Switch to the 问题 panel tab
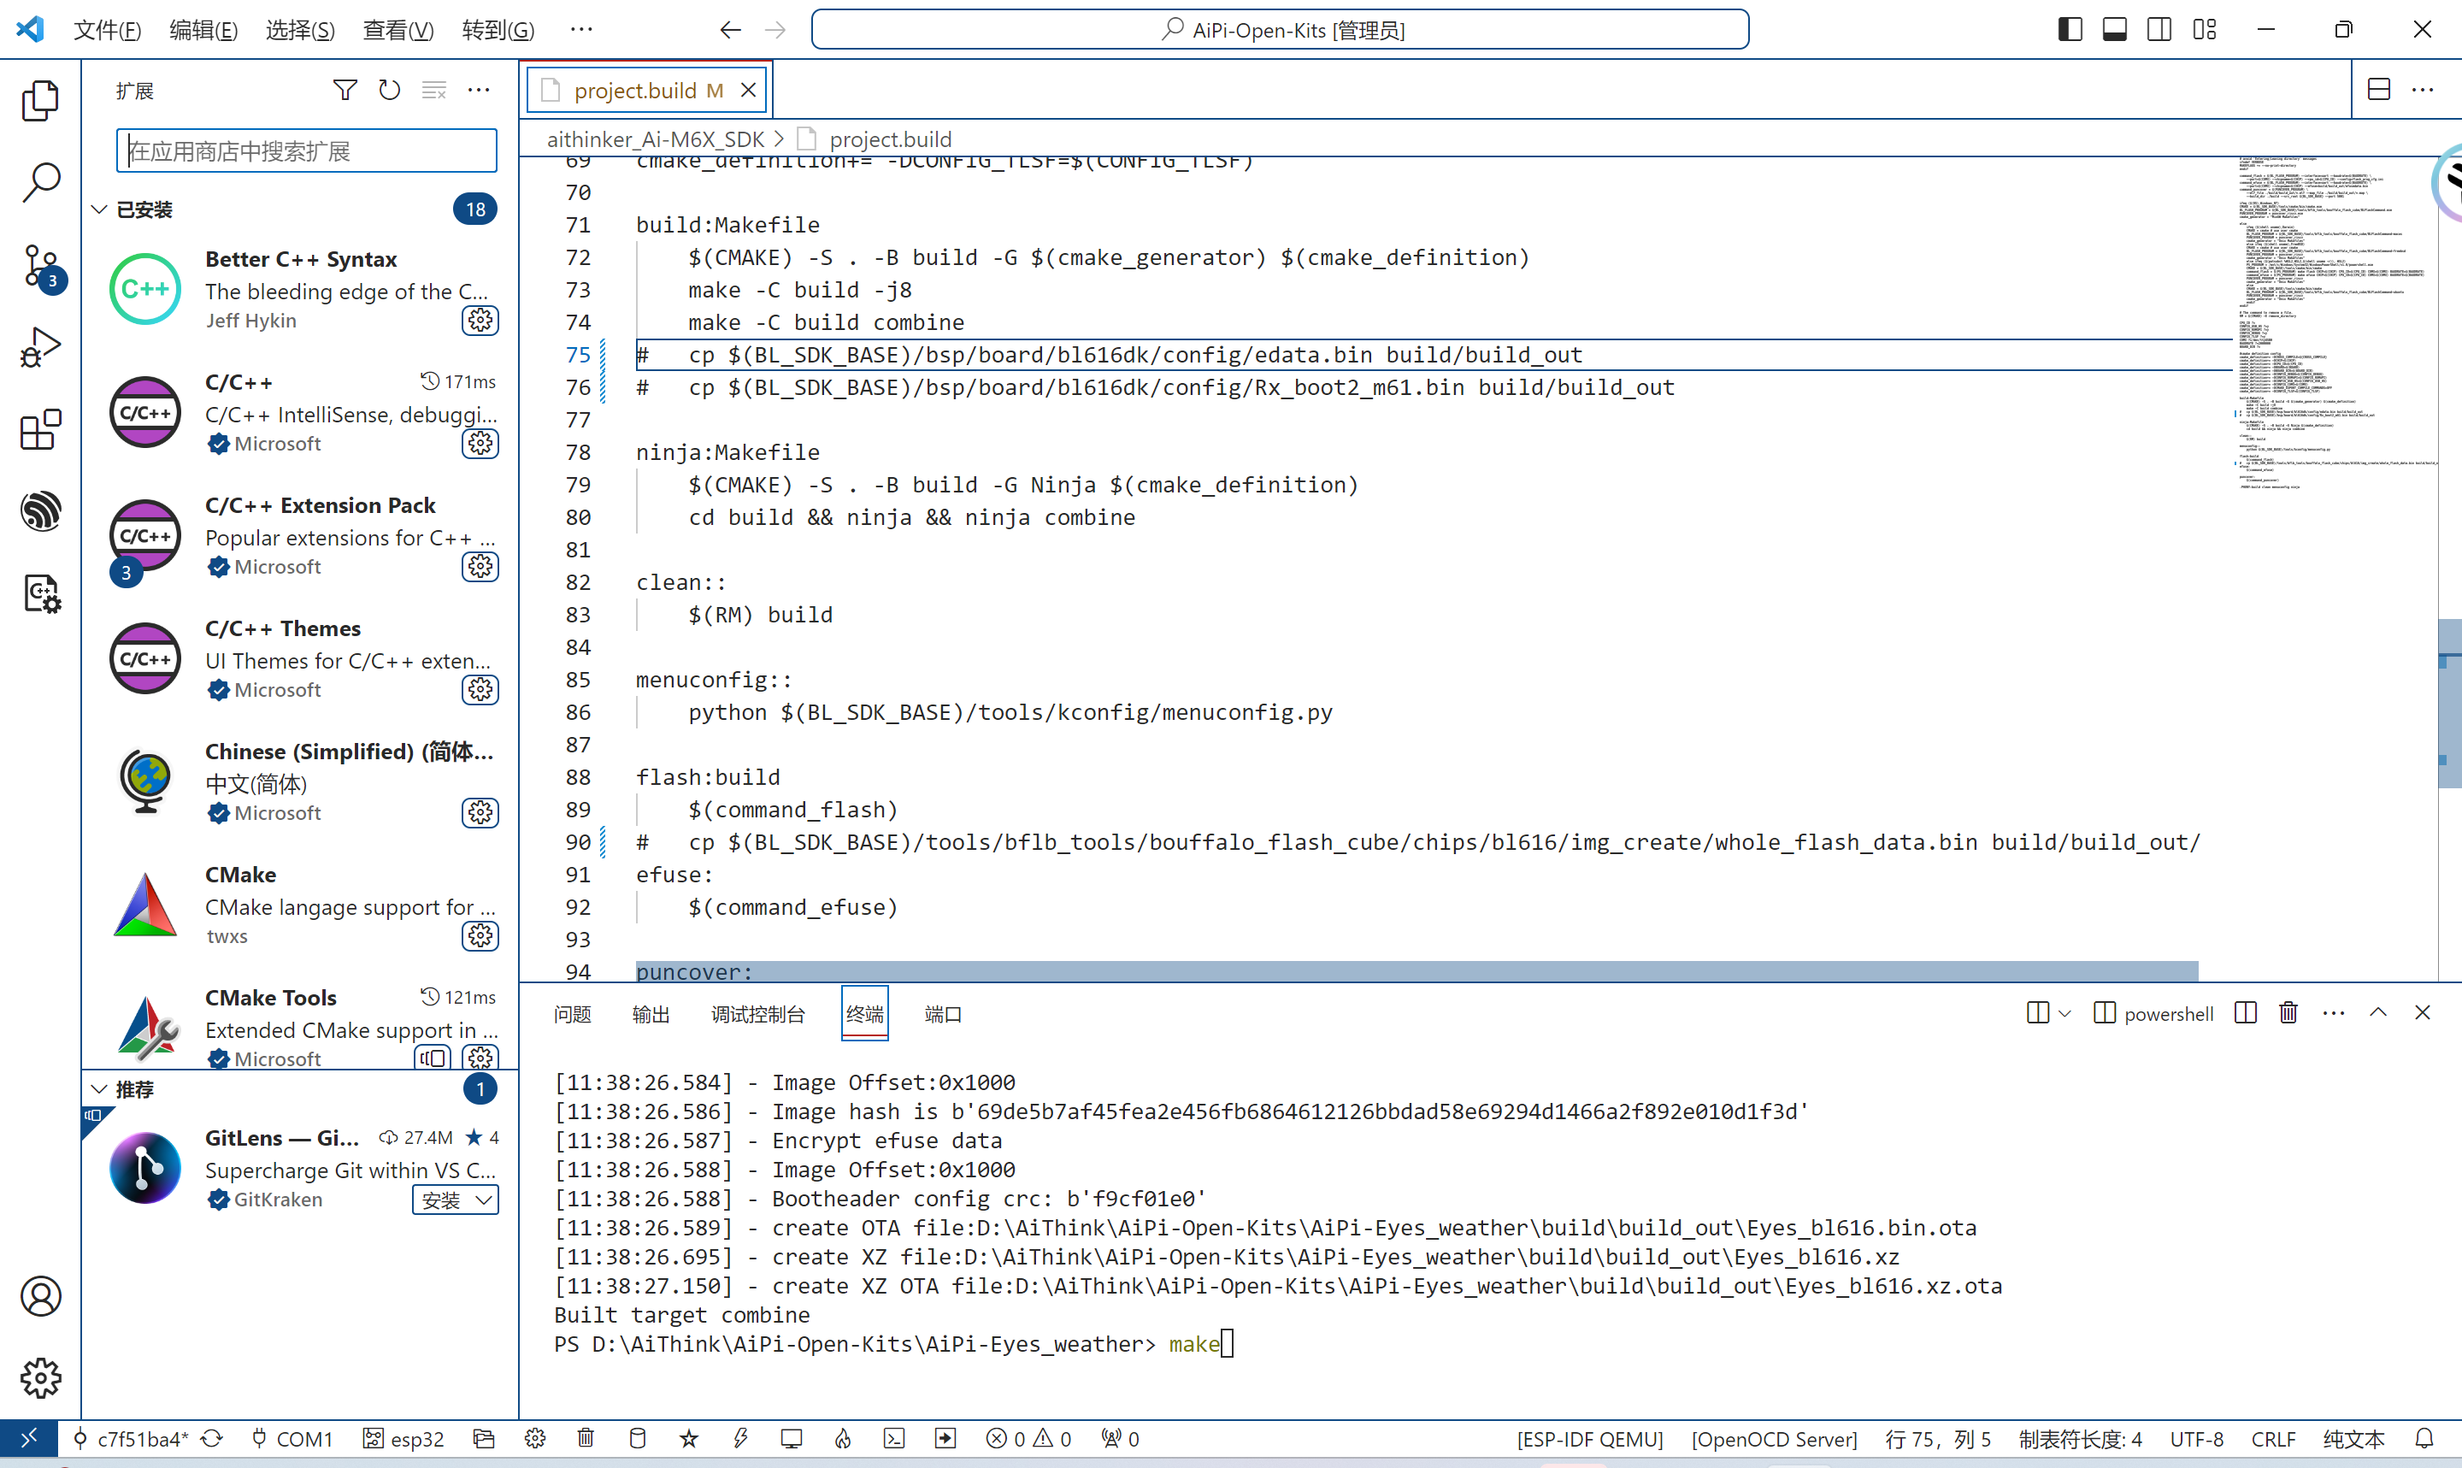The height and width of the screenshot is (1468, 2462). coord(573,1013)
